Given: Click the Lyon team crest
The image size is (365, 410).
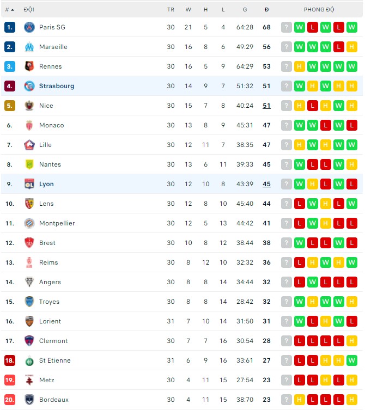Looking at the screenshot, I should 29,184.
